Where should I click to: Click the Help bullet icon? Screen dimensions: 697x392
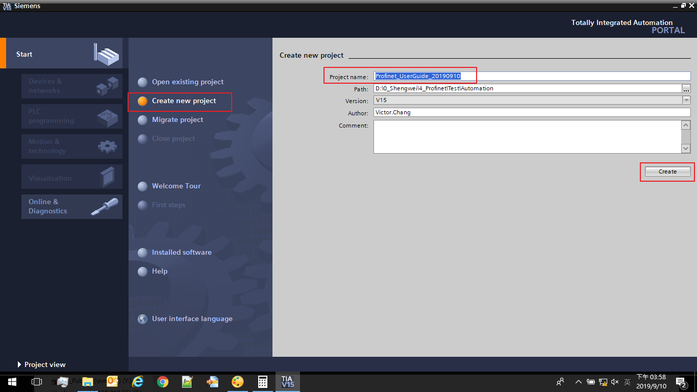[143, 272]
